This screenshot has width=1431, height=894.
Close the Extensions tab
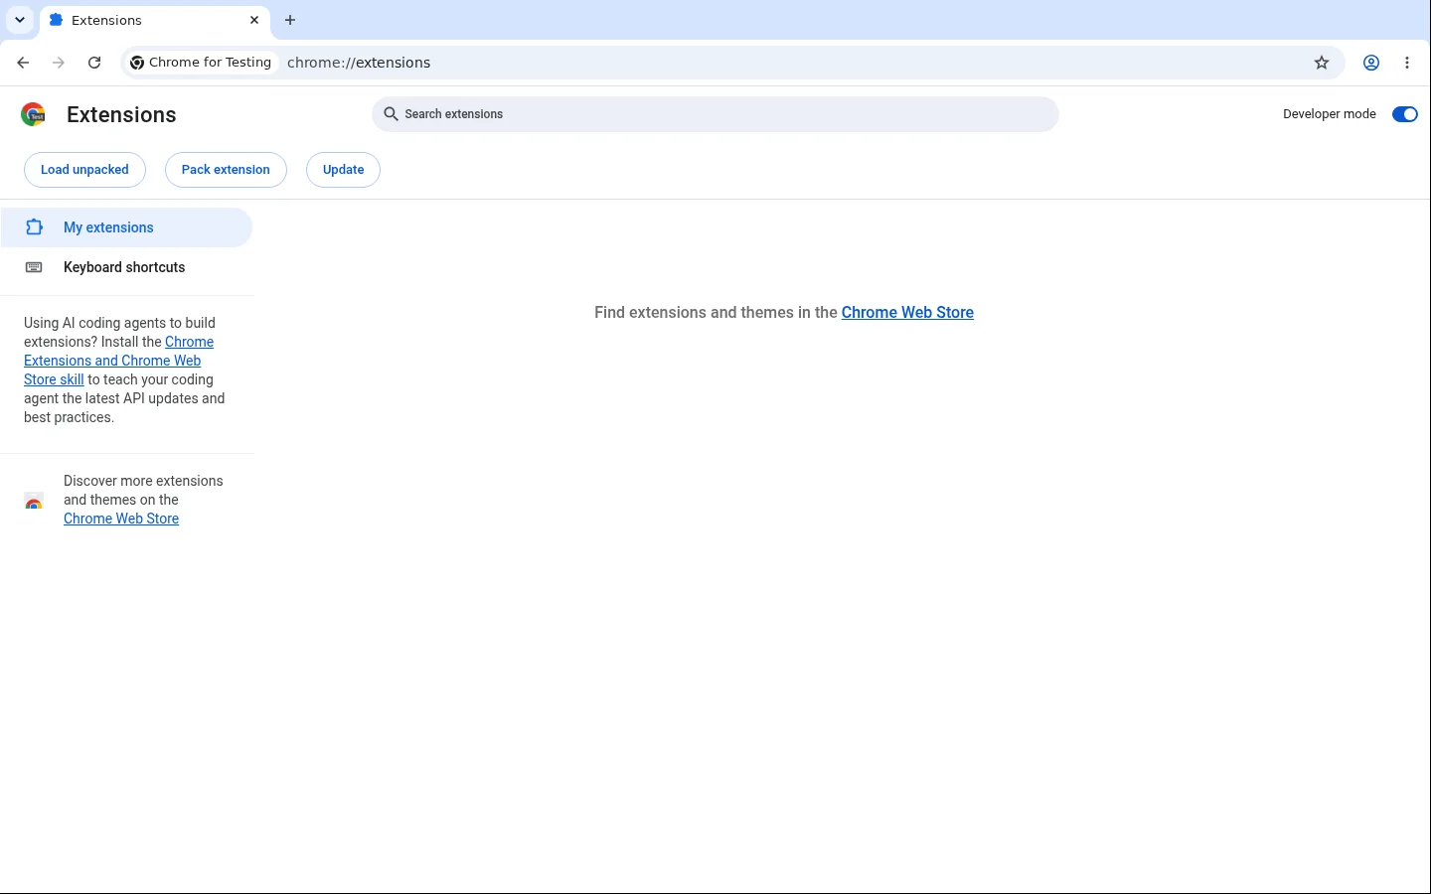tap(254, 20)
